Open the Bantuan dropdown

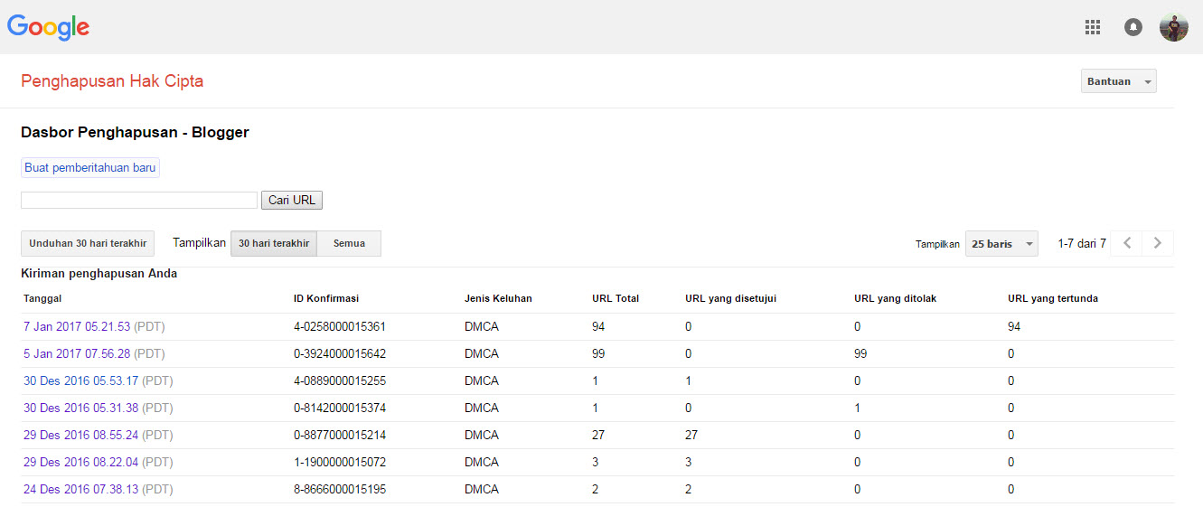pos(1119,81)
